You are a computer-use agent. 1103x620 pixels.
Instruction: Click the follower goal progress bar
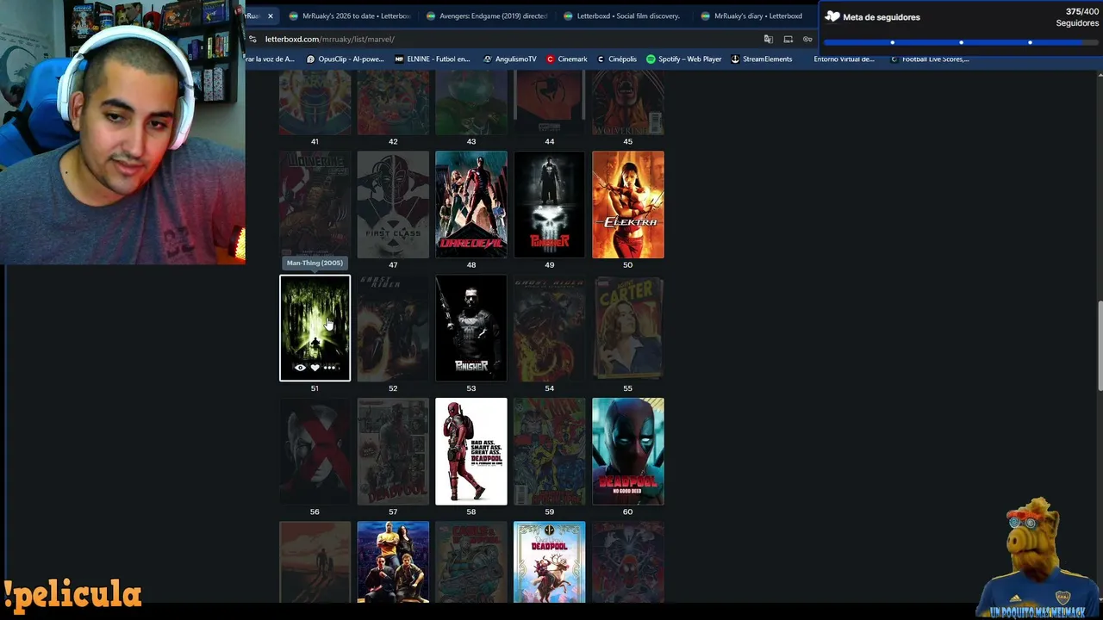tap(961, 42)
